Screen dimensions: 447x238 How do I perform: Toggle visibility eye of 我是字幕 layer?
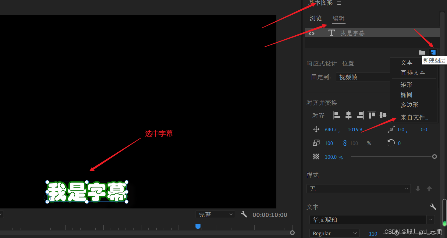[311, 33]
